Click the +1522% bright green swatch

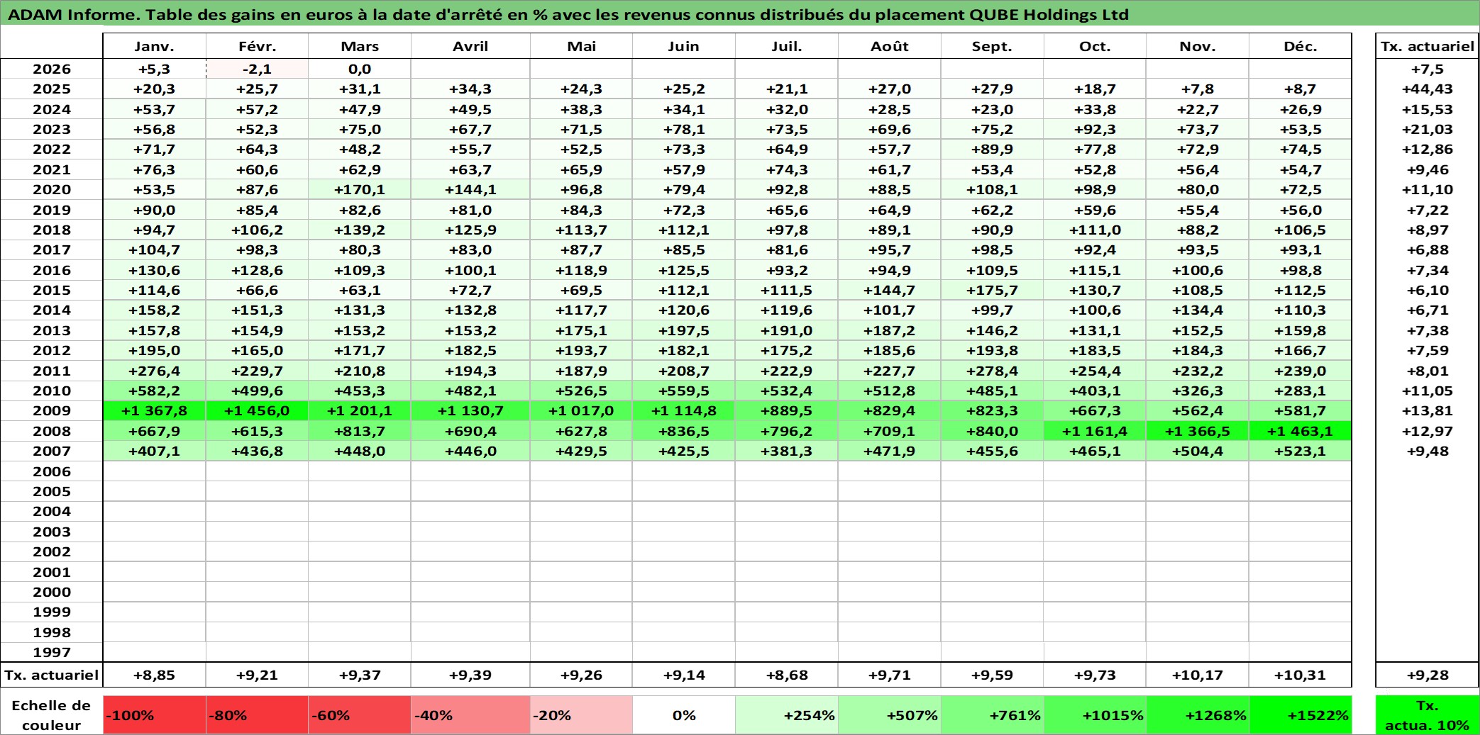(x=1300, y=715)
